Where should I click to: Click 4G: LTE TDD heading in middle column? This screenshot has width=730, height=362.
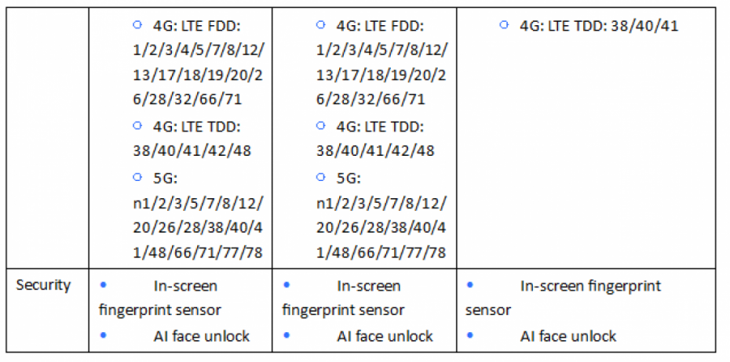pyautogui.click(x=380, y=126)
